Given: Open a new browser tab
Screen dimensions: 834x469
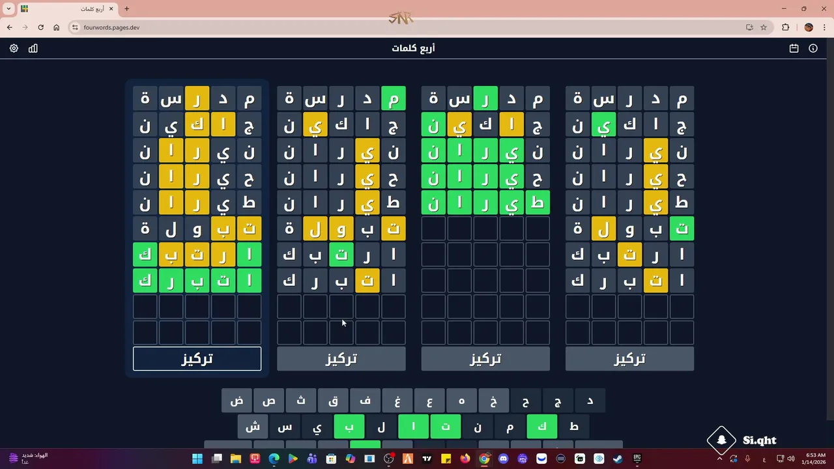Looking at the screenshot, I should pyautogui.click(x=126, y=9).
